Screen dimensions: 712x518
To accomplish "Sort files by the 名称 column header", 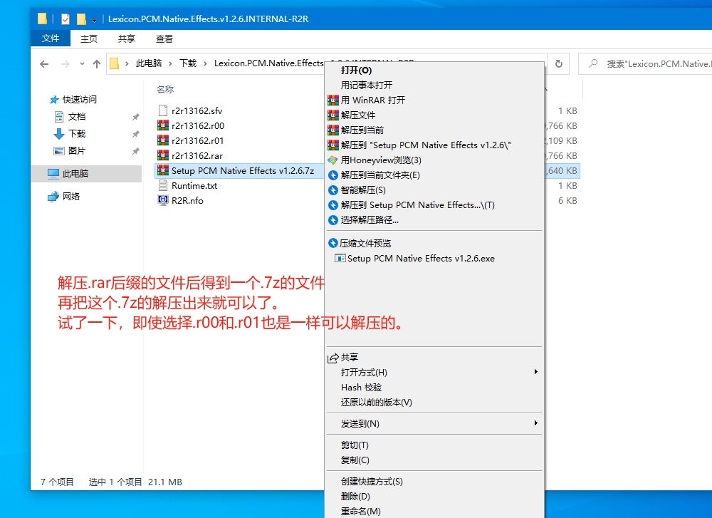I will point(165,90).
